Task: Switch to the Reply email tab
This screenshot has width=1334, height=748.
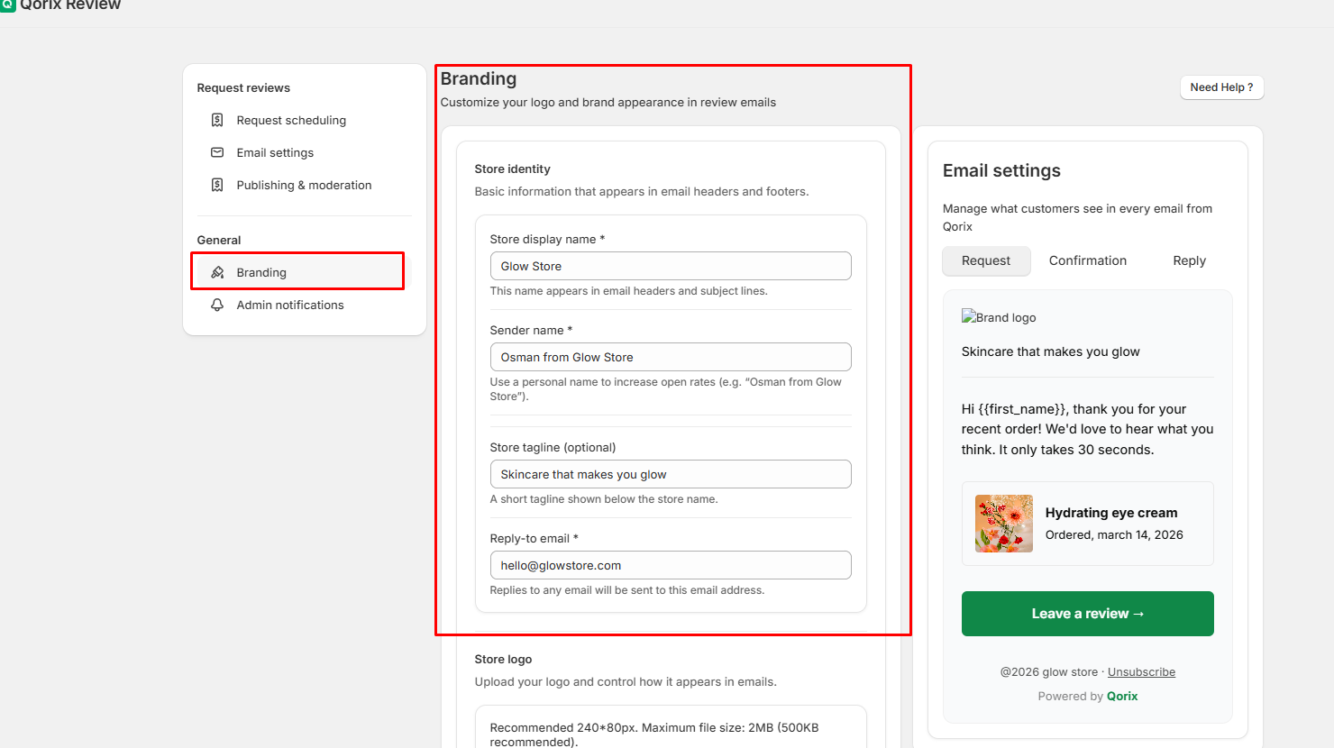Action: click(x=1189, y=260)
